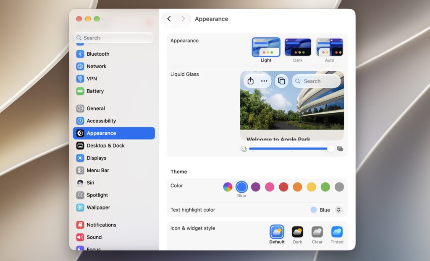Pick the green theme color

tap(325, 187)
